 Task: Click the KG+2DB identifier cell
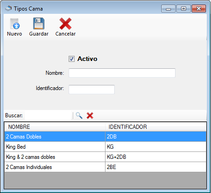point(156,157)
